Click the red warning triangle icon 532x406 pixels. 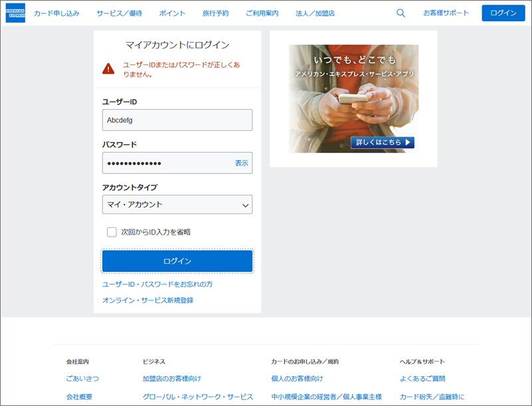pos(108,68)
